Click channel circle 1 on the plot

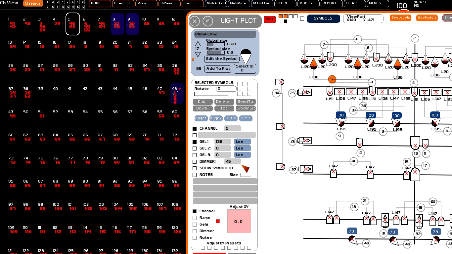click(x=357, y=39)
